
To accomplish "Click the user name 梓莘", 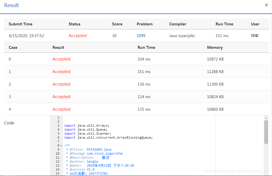I will point(255,36).
